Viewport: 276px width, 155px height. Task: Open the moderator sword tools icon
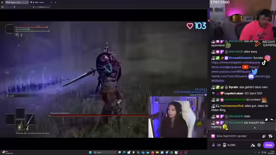tap(253, 145)
